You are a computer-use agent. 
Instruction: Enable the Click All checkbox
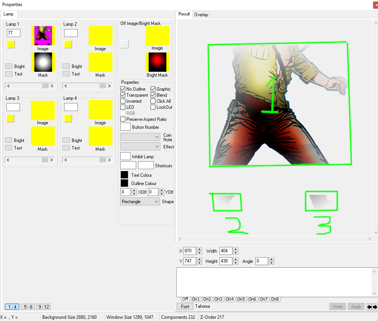pyautogui.click(x=153, y=101)
